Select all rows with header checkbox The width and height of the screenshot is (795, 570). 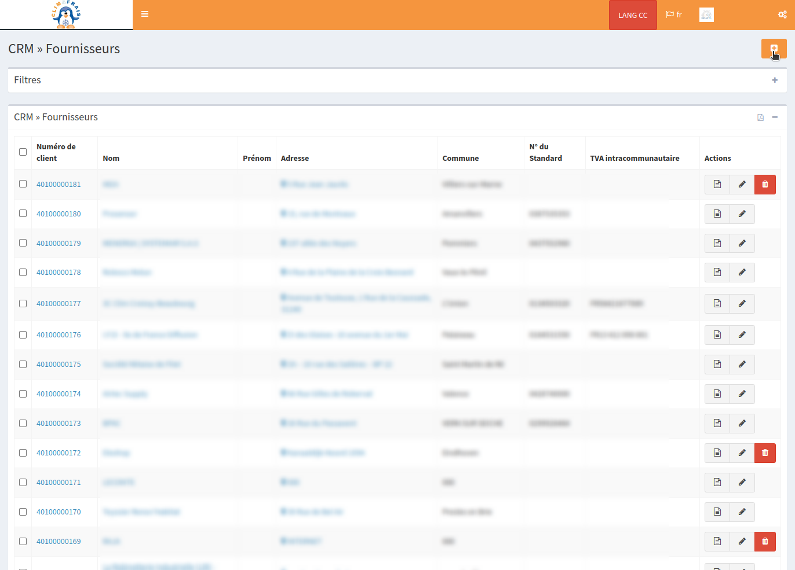[23, 152]
